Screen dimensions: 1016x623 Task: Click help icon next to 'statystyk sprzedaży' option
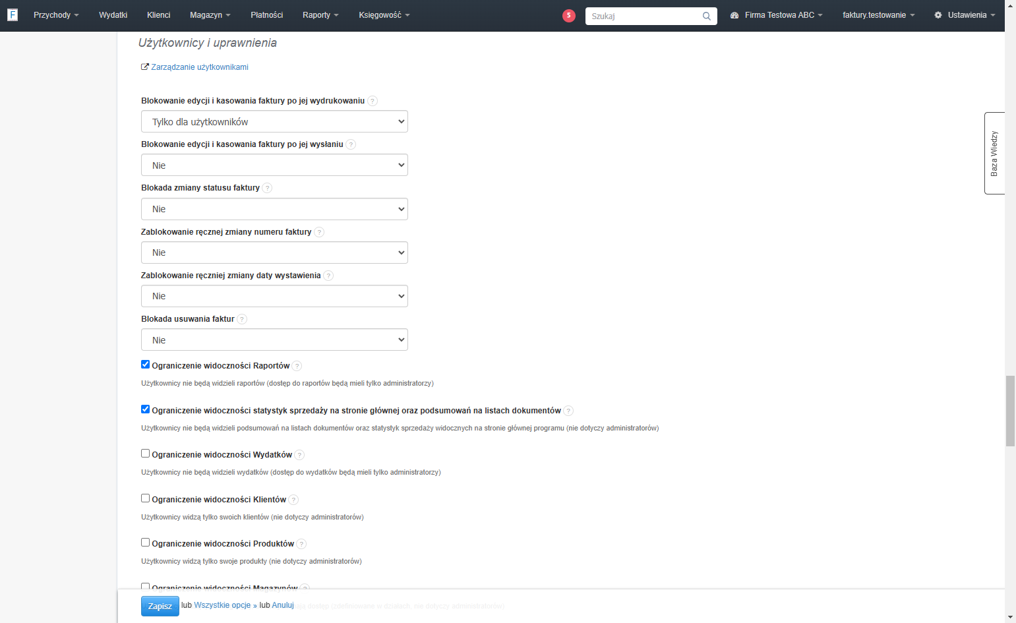pos(568,411)
